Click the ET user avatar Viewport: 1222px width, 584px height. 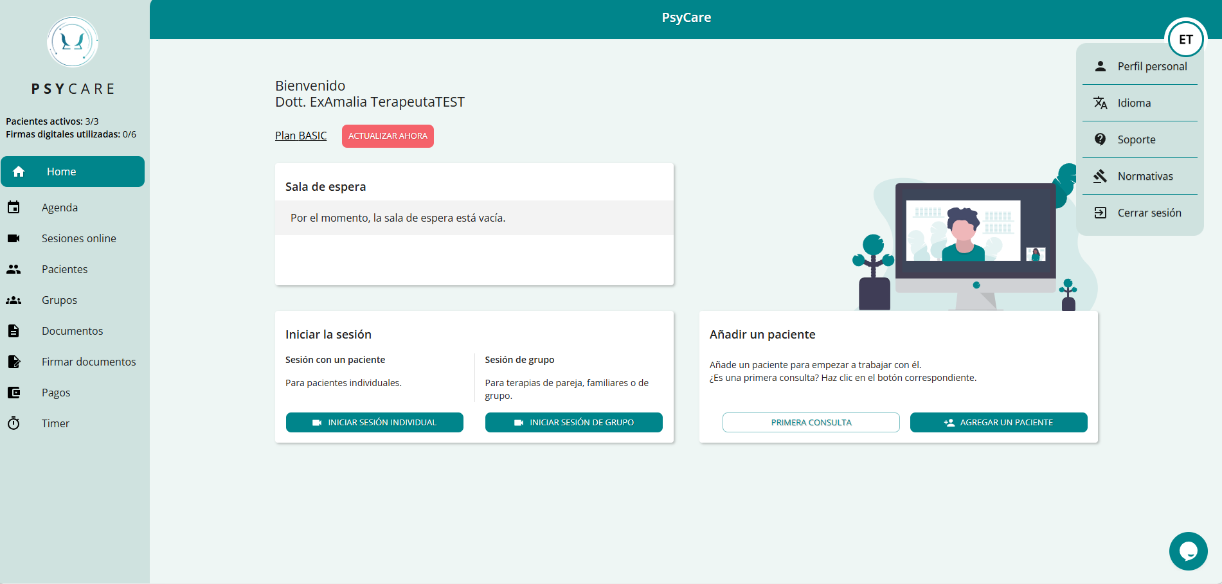pyautogui.click(x=1186, y=39)
